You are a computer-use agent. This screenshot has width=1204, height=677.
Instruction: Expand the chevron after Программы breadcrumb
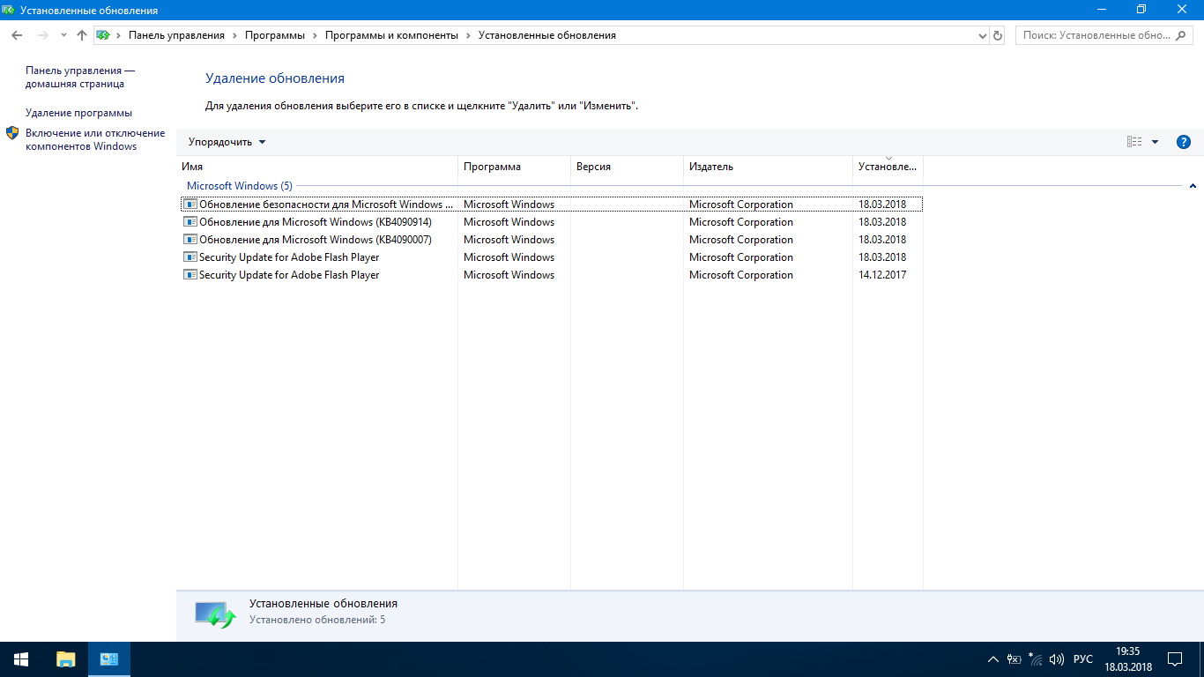(315, 35)
